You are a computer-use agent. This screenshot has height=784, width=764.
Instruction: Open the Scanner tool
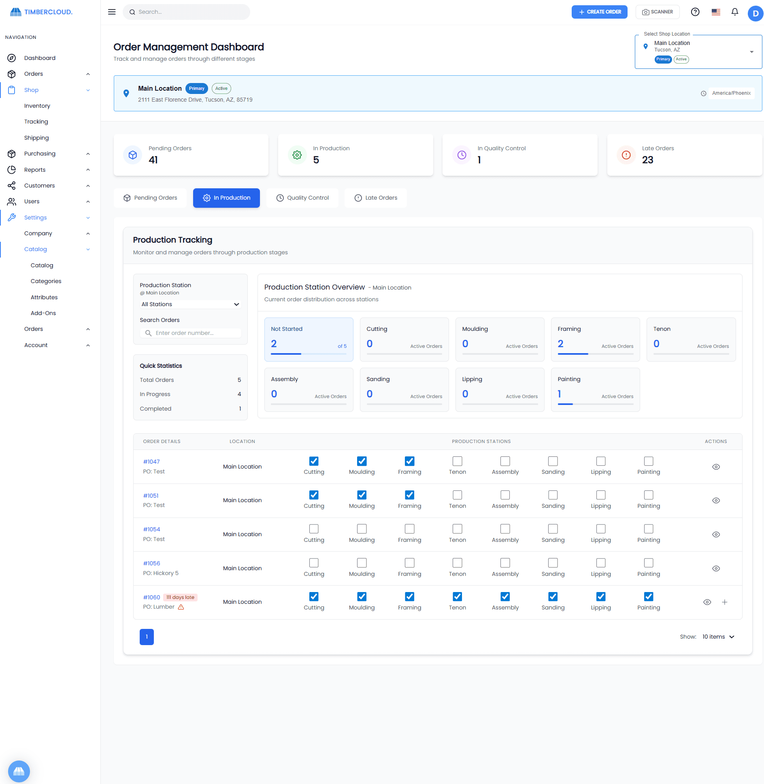pyautogui.click(x=658, y=12)
